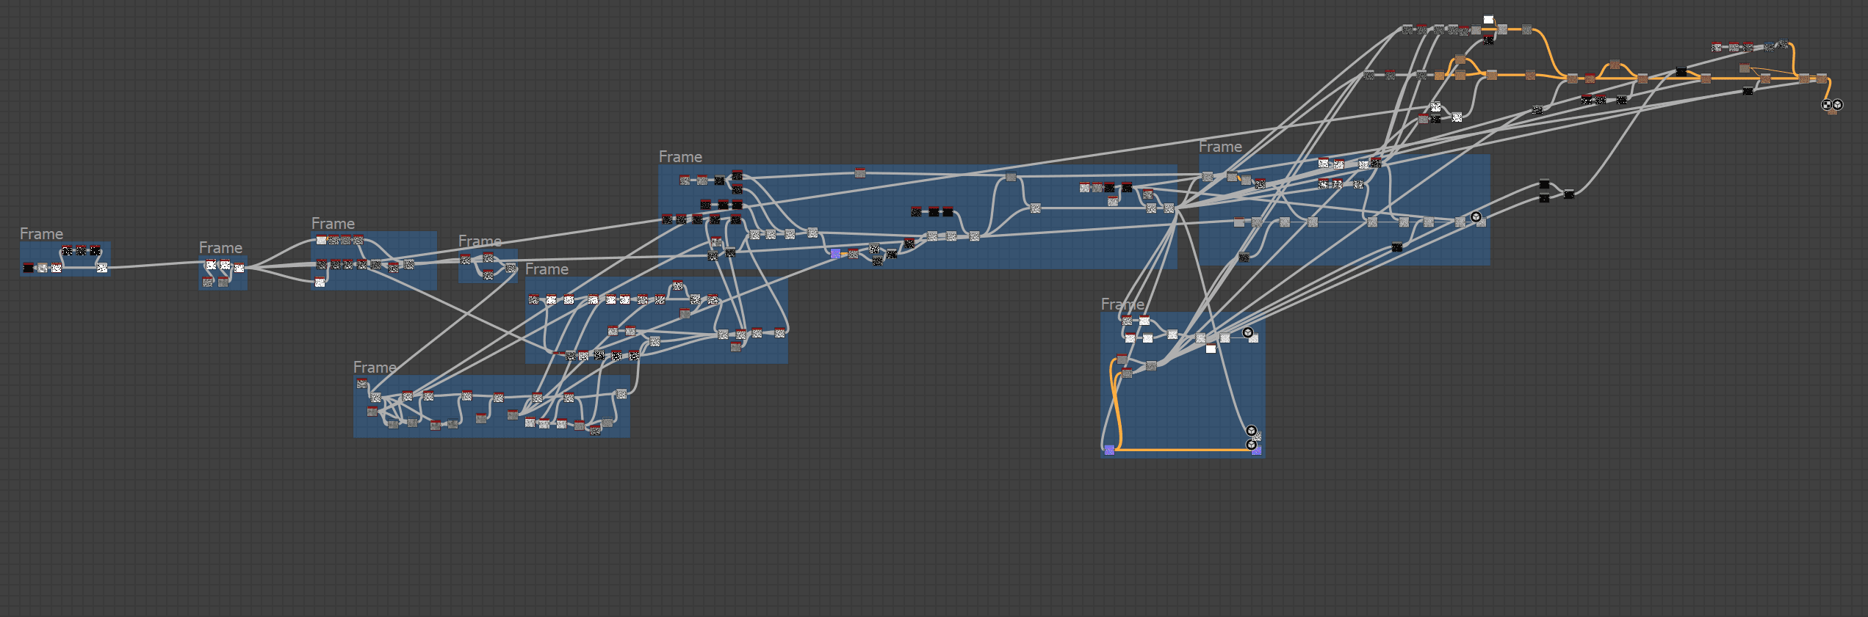Click the cube badge inside the rightmost frame

(x=1476, y=216)
